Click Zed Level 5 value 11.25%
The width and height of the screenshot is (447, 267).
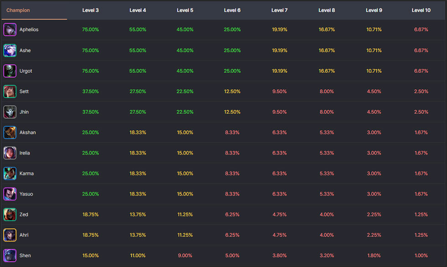point(185,214)
